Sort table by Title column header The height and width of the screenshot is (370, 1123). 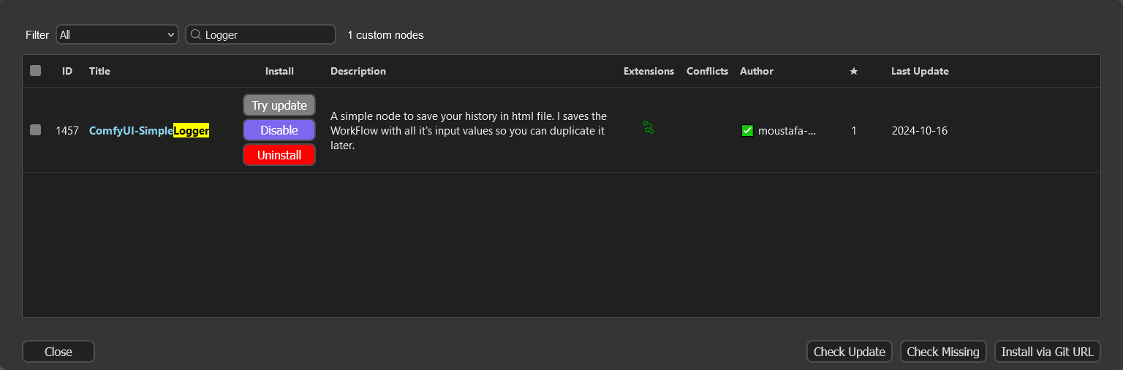click(99, 71)
